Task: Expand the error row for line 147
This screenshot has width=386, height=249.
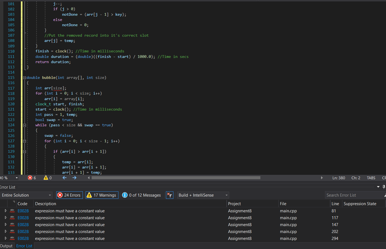Action: point(6,224)
